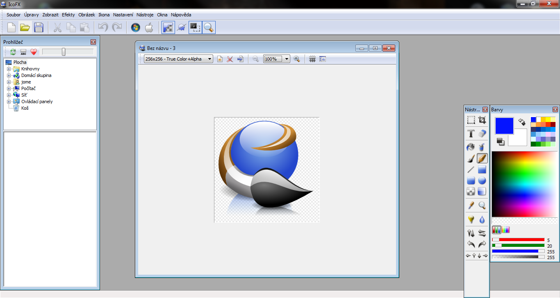Select Koš in the folder tree
560x298 pixels.
coord(25,108)
